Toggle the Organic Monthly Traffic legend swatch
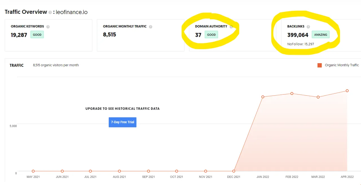This screenshot has height=185, width=361. click(x=320, y=65)
